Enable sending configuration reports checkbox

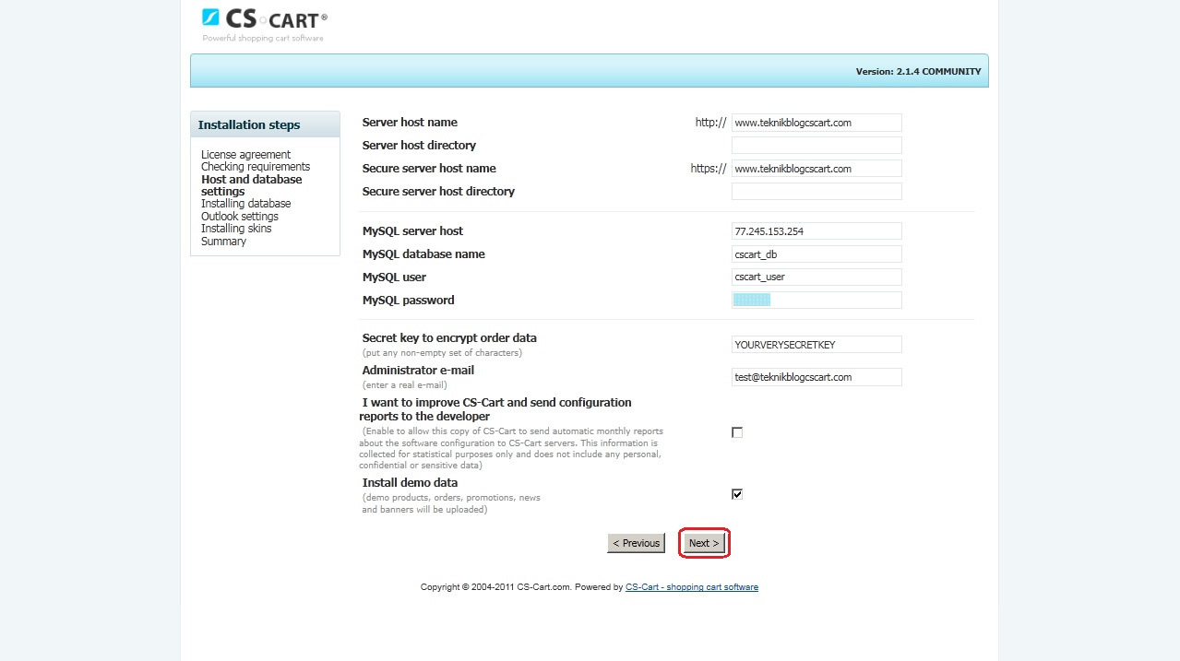click(737, 432)
